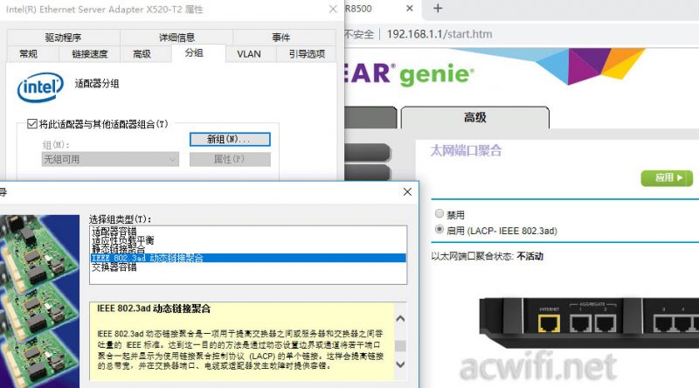Image resolution: width=699 pixels, height=388 pixels.
Task: Click the NETGEAR genie logo
Action: point(418,73)
